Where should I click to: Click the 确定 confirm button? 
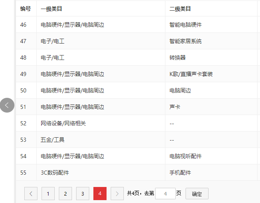tap(197, 194)
